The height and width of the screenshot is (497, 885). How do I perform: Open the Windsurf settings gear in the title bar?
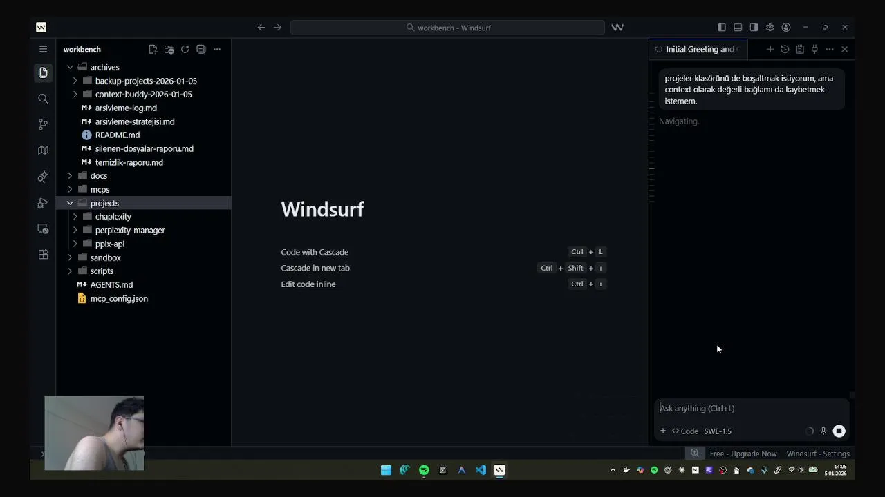770,28
